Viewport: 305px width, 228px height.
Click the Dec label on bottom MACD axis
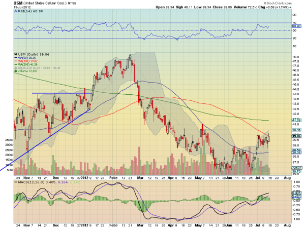coord(56,225)
